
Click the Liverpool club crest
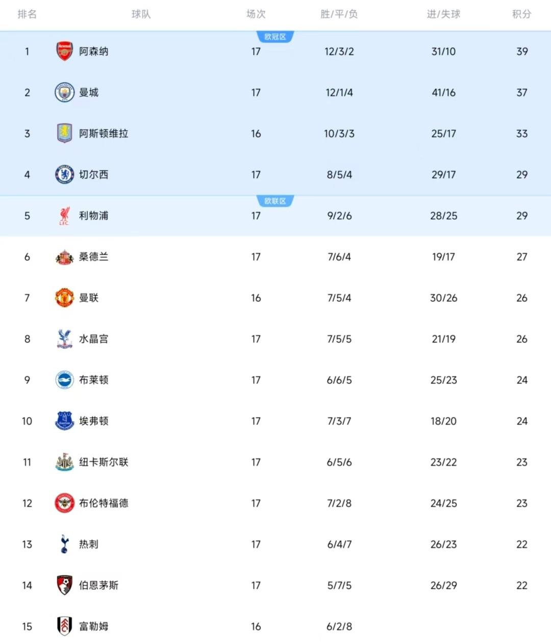click(x=64, y=216)
